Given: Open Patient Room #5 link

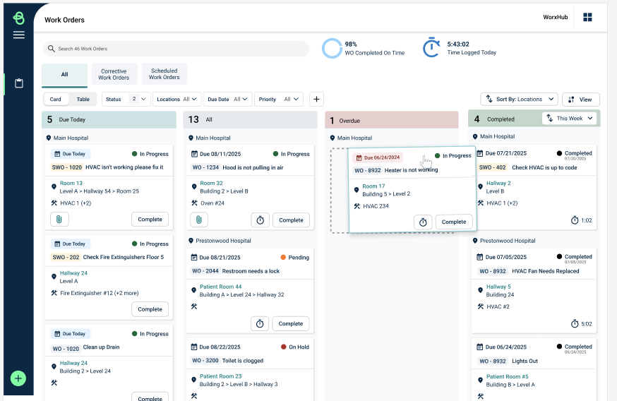Looking at the screenshot, I should (507, 376).
